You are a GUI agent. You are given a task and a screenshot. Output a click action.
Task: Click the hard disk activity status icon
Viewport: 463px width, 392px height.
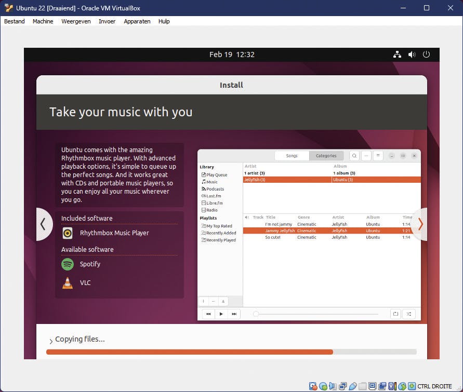[x=313, y=386]
